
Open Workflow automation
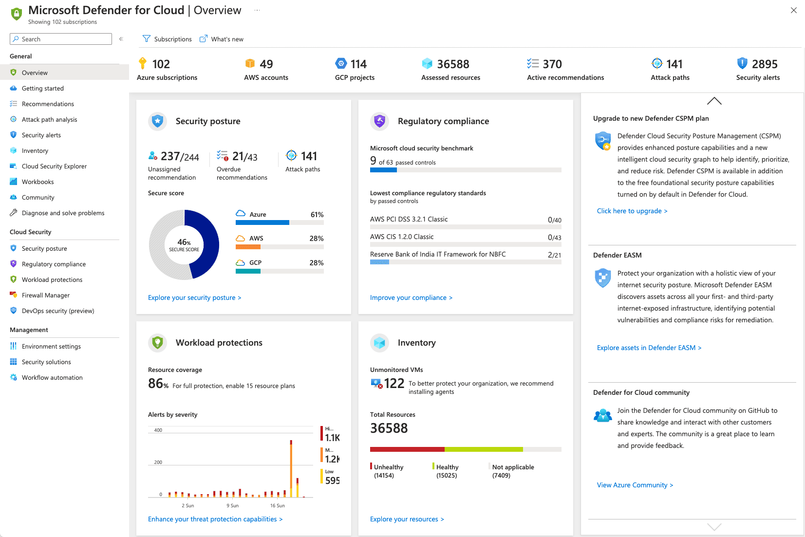point(52,377)
